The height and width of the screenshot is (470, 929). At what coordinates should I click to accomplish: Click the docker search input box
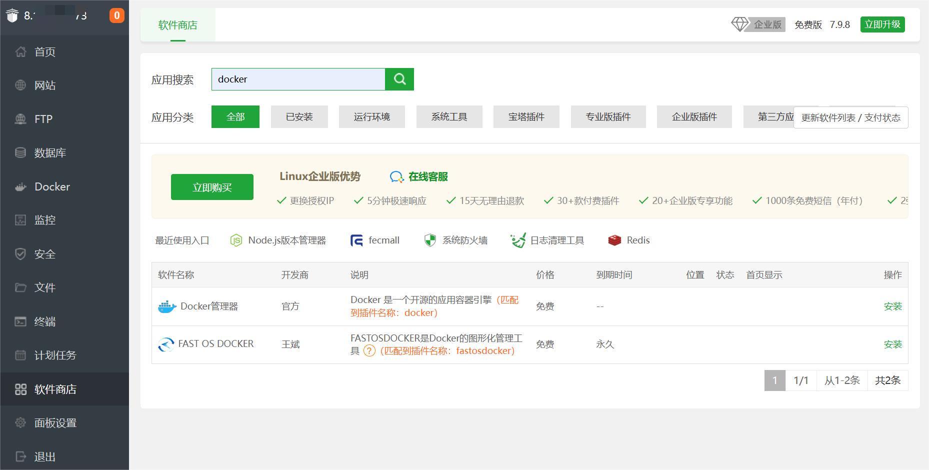(x=298, y=79)
